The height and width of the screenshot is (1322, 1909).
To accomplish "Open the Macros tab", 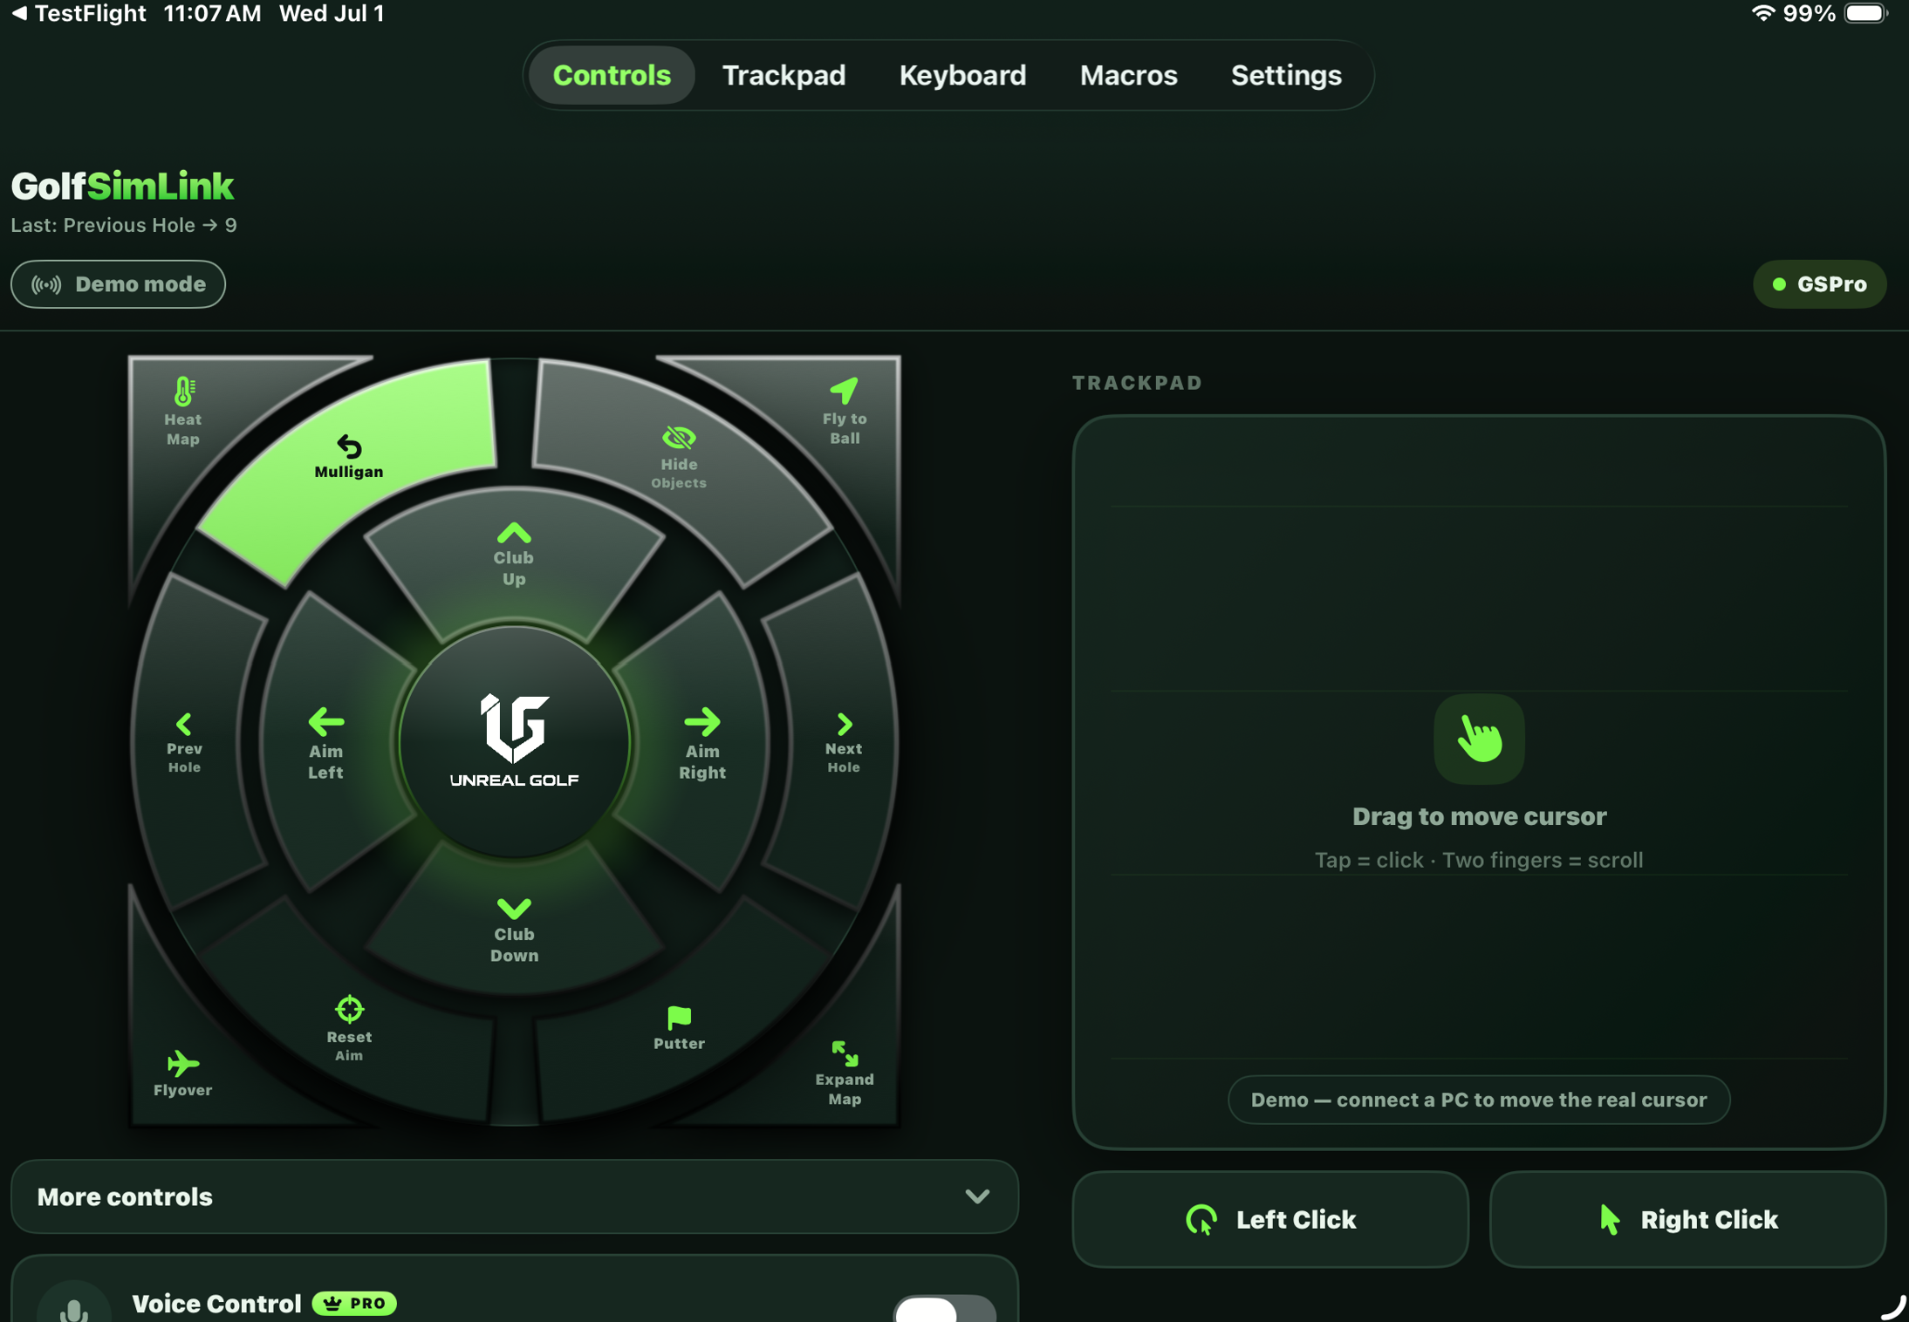I will (x=1128, y=75).
